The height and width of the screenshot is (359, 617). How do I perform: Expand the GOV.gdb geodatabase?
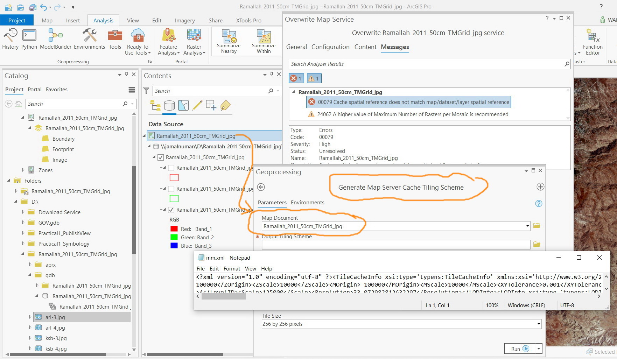(x=23, y=223)
